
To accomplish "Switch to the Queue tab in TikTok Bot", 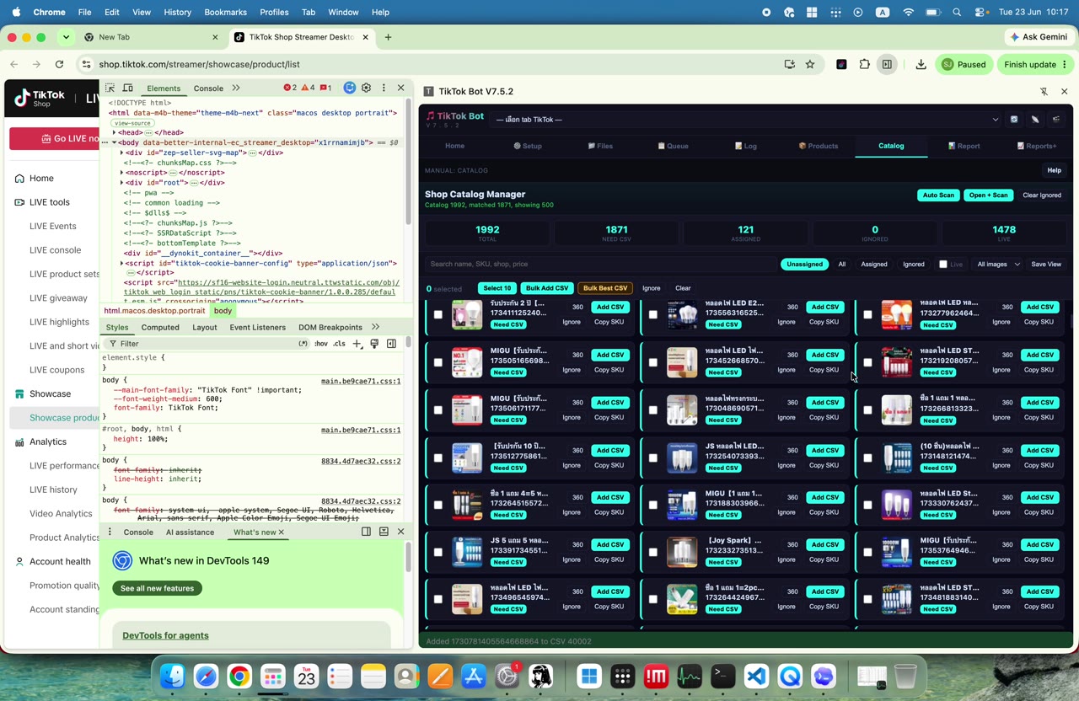I will (x=674, y=146).
